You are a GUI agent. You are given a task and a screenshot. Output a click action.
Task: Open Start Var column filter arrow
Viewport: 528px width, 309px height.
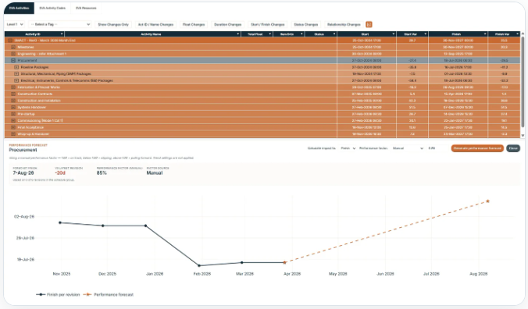(426, 34)
